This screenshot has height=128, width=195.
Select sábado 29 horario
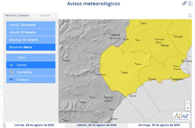pos(31,32)
